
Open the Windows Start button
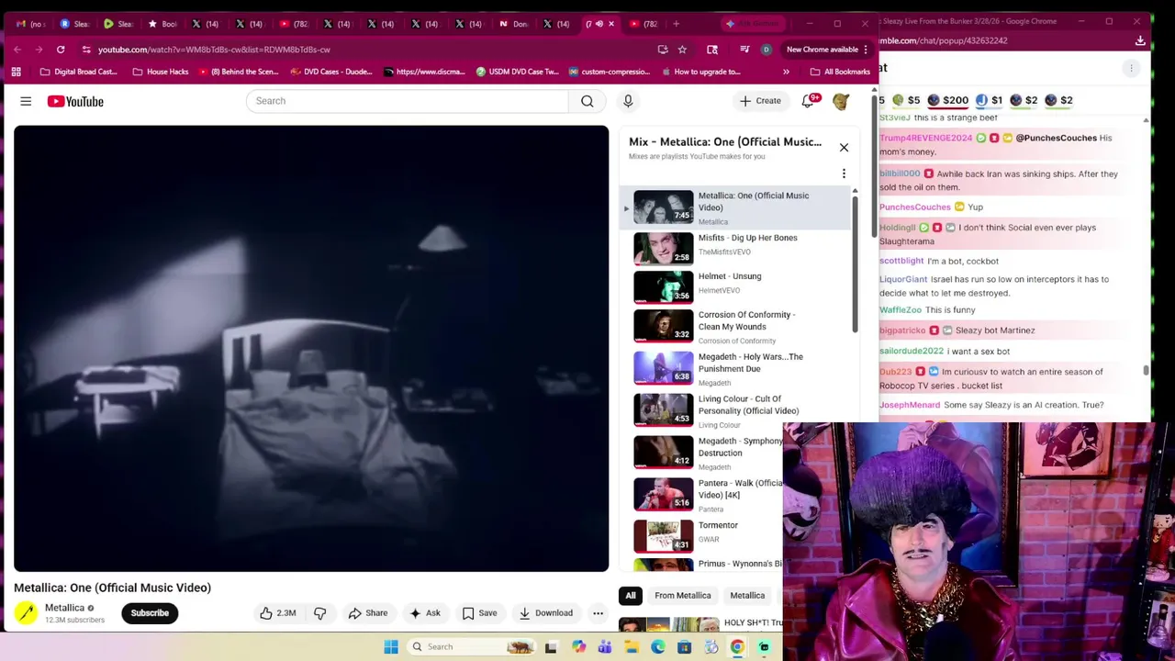(391, 647)
